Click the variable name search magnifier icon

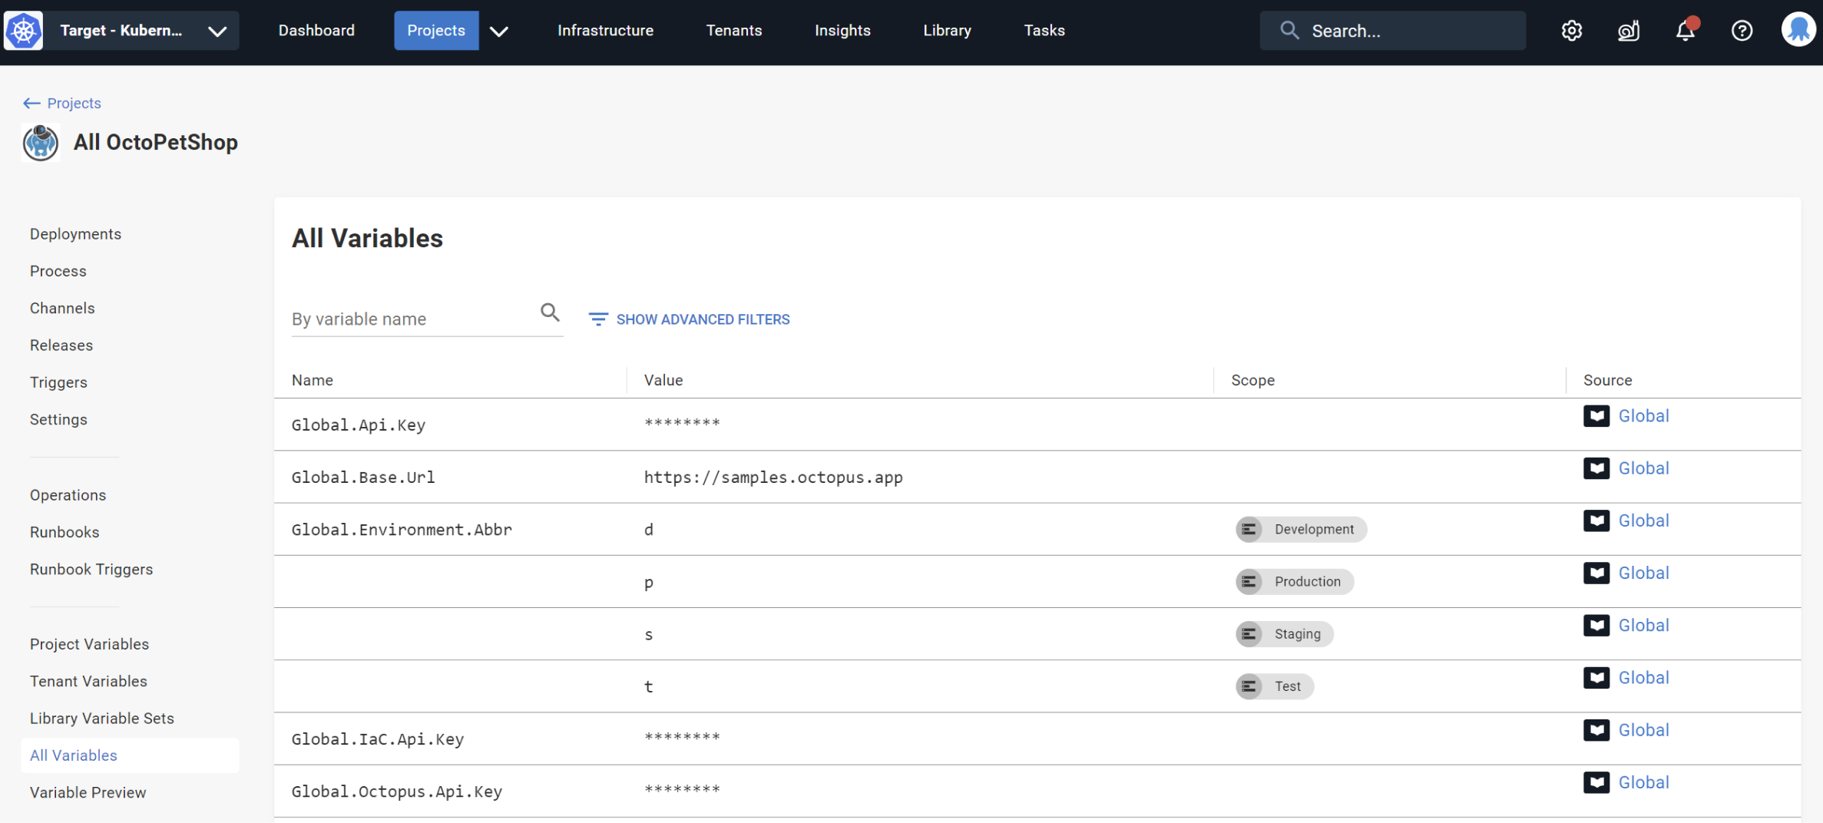(549, 312)
